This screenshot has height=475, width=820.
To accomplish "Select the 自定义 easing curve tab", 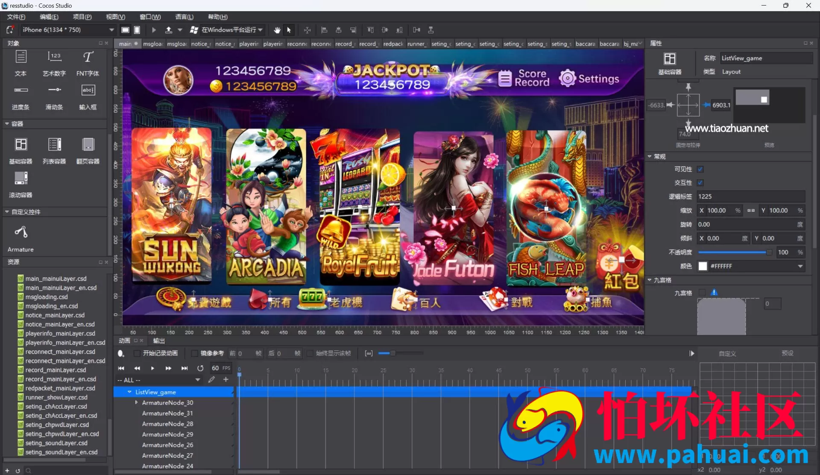I will [727, 353].
